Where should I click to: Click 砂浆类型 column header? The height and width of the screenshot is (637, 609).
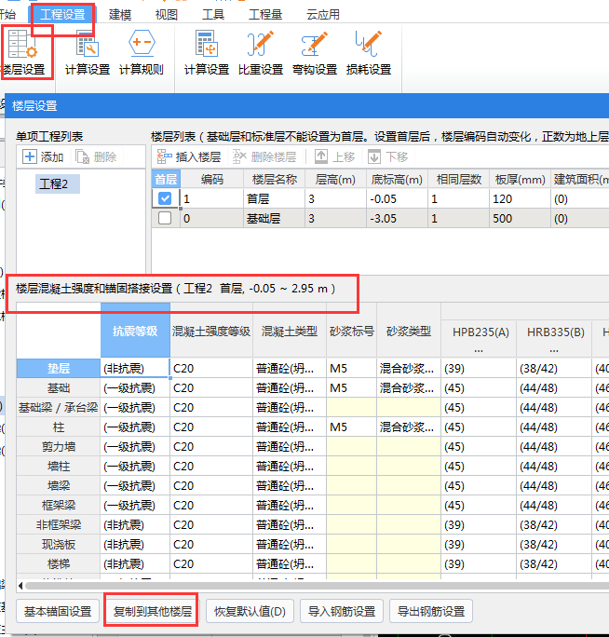click(409, 331)
